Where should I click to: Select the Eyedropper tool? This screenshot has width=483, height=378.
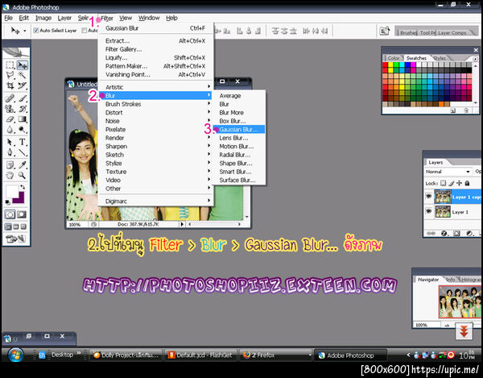coord(22,165)
